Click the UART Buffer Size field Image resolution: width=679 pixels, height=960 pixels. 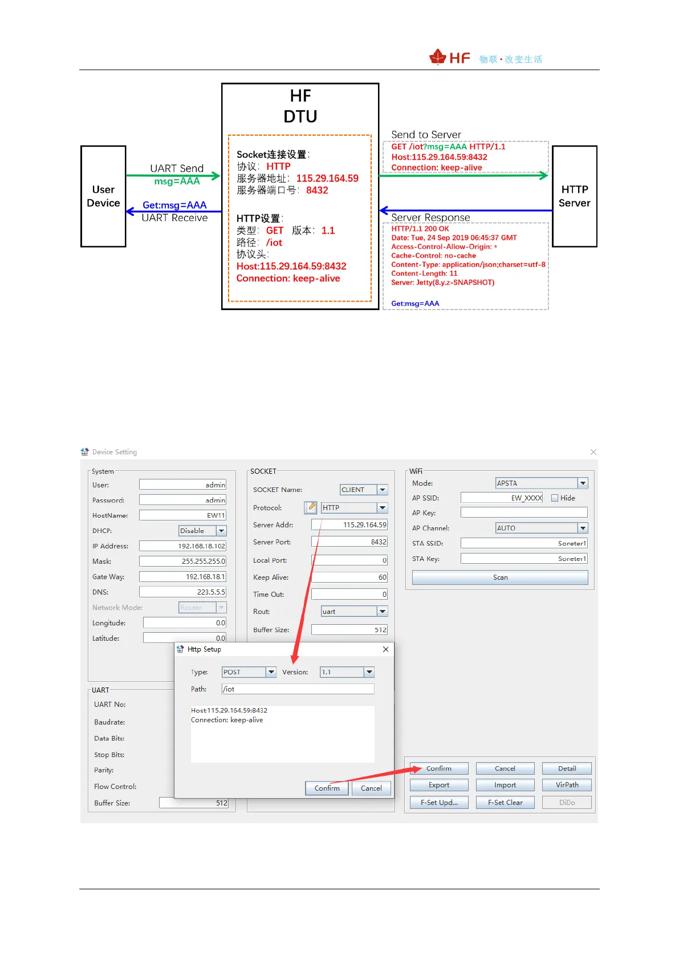pos(194,803)
